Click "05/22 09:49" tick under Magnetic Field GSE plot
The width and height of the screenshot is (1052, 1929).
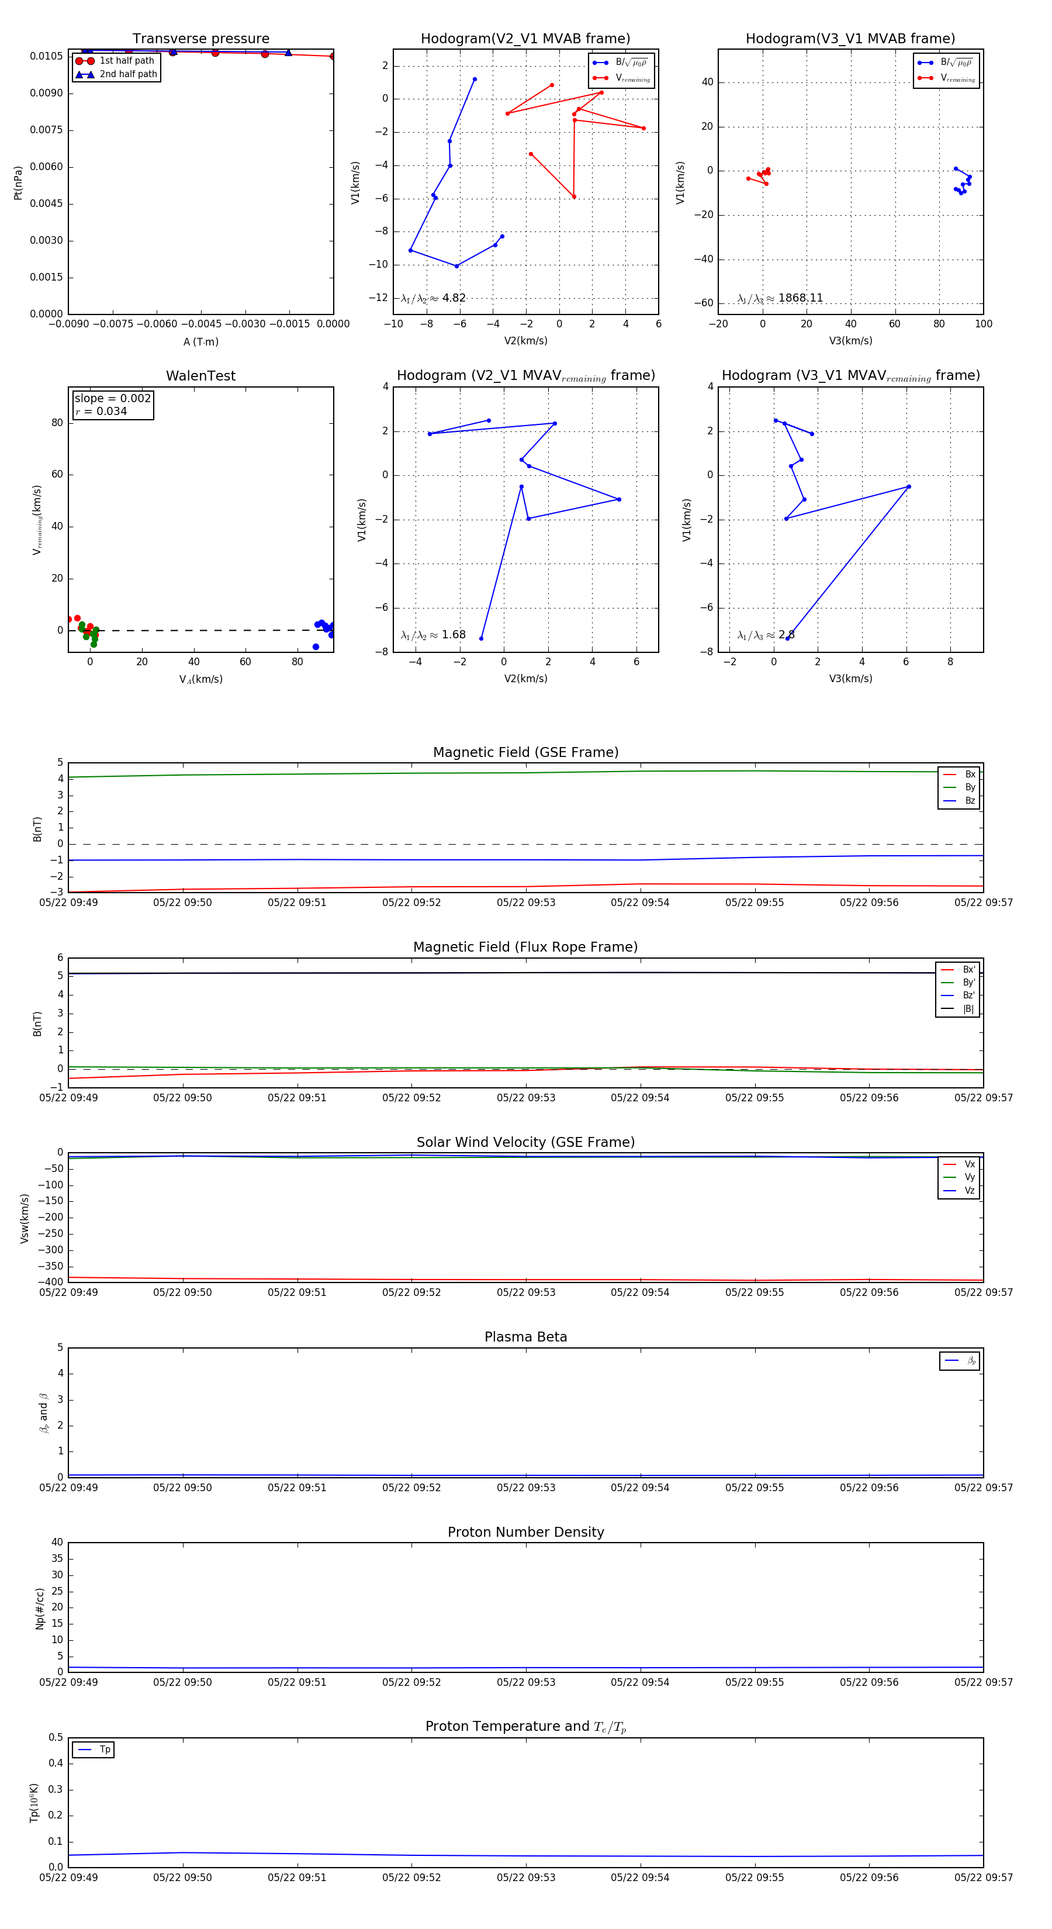[68, 903]
